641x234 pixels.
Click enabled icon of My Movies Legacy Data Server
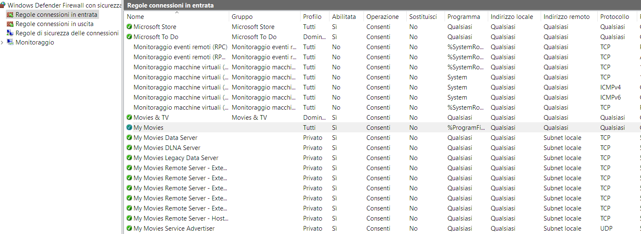129,158
